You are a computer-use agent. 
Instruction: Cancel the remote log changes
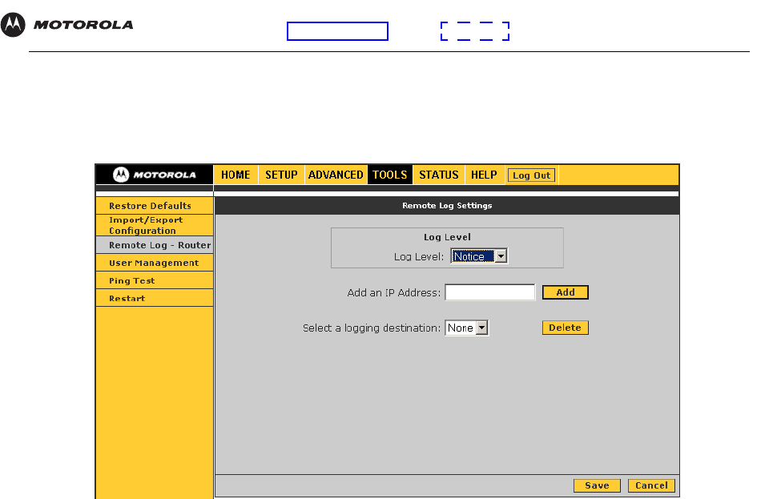click(651, 485)
